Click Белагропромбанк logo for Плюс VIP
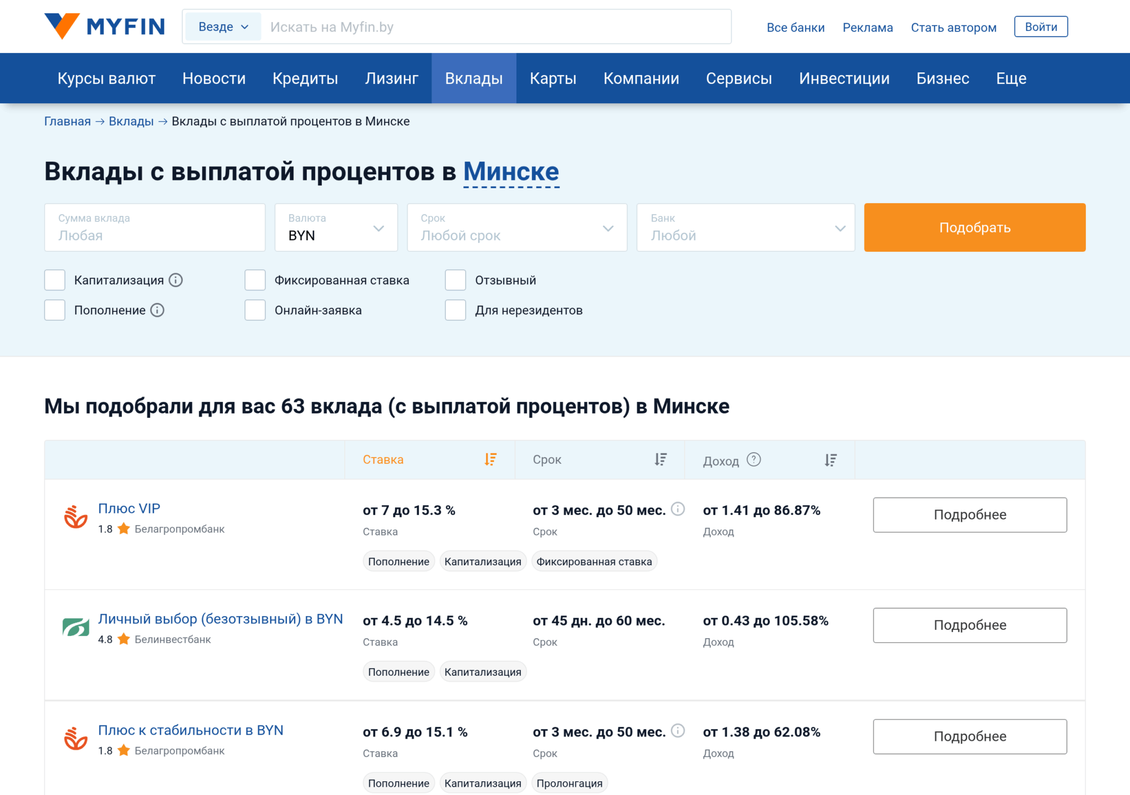 coord(76,517)
